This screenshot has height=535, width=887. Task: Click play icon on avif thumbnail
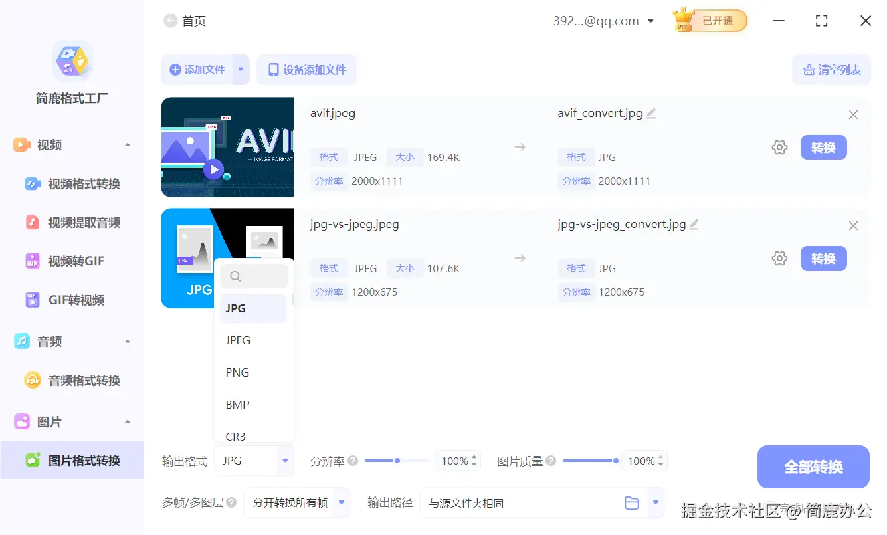click(214, 169)
